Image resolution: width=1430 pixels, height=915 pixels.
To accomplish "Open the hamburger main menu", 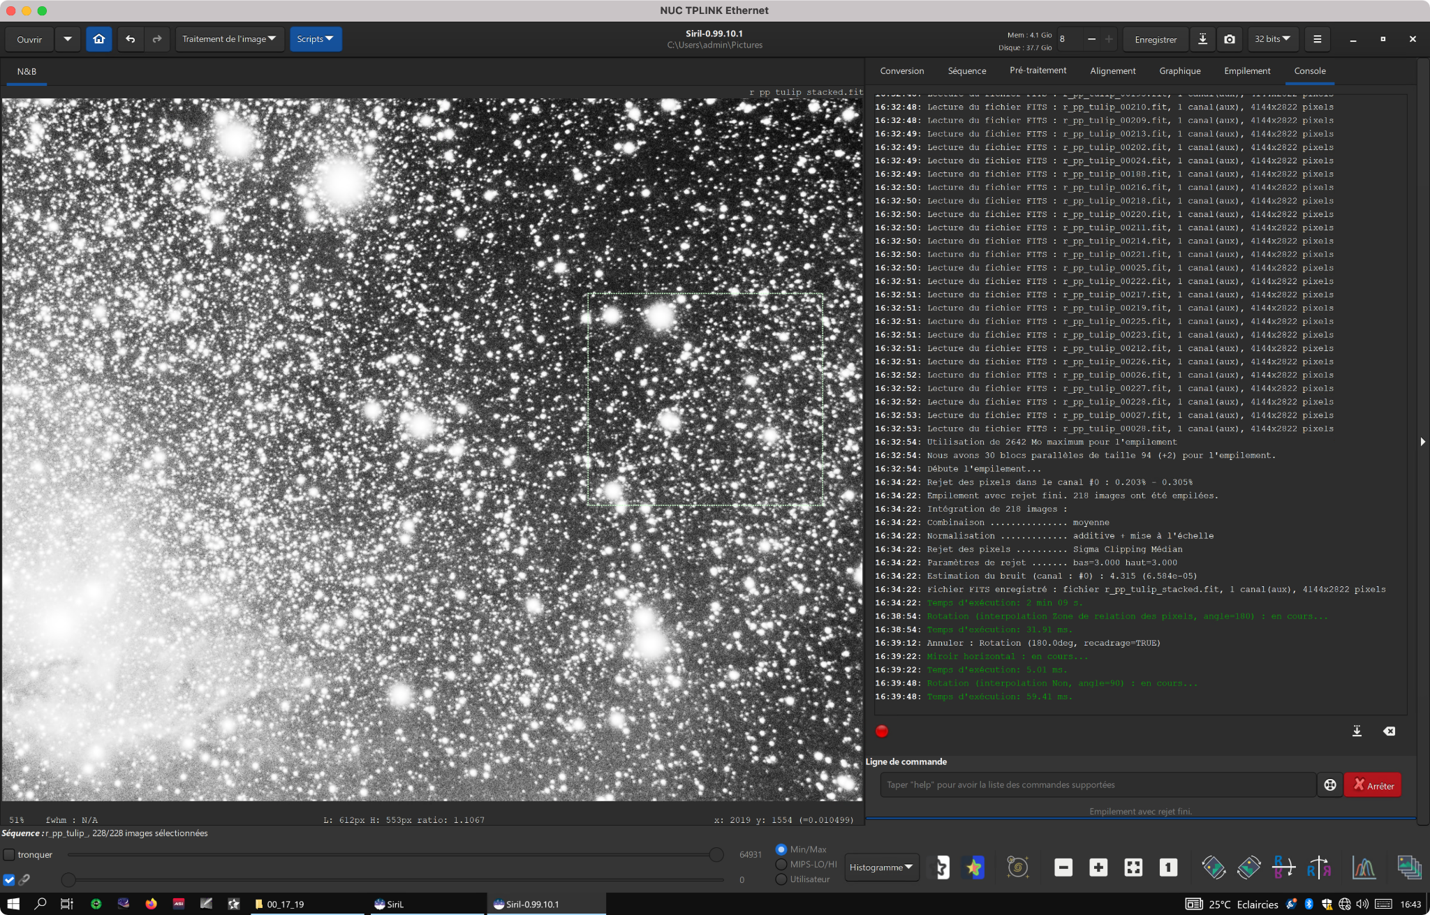I will [1318, 39].
